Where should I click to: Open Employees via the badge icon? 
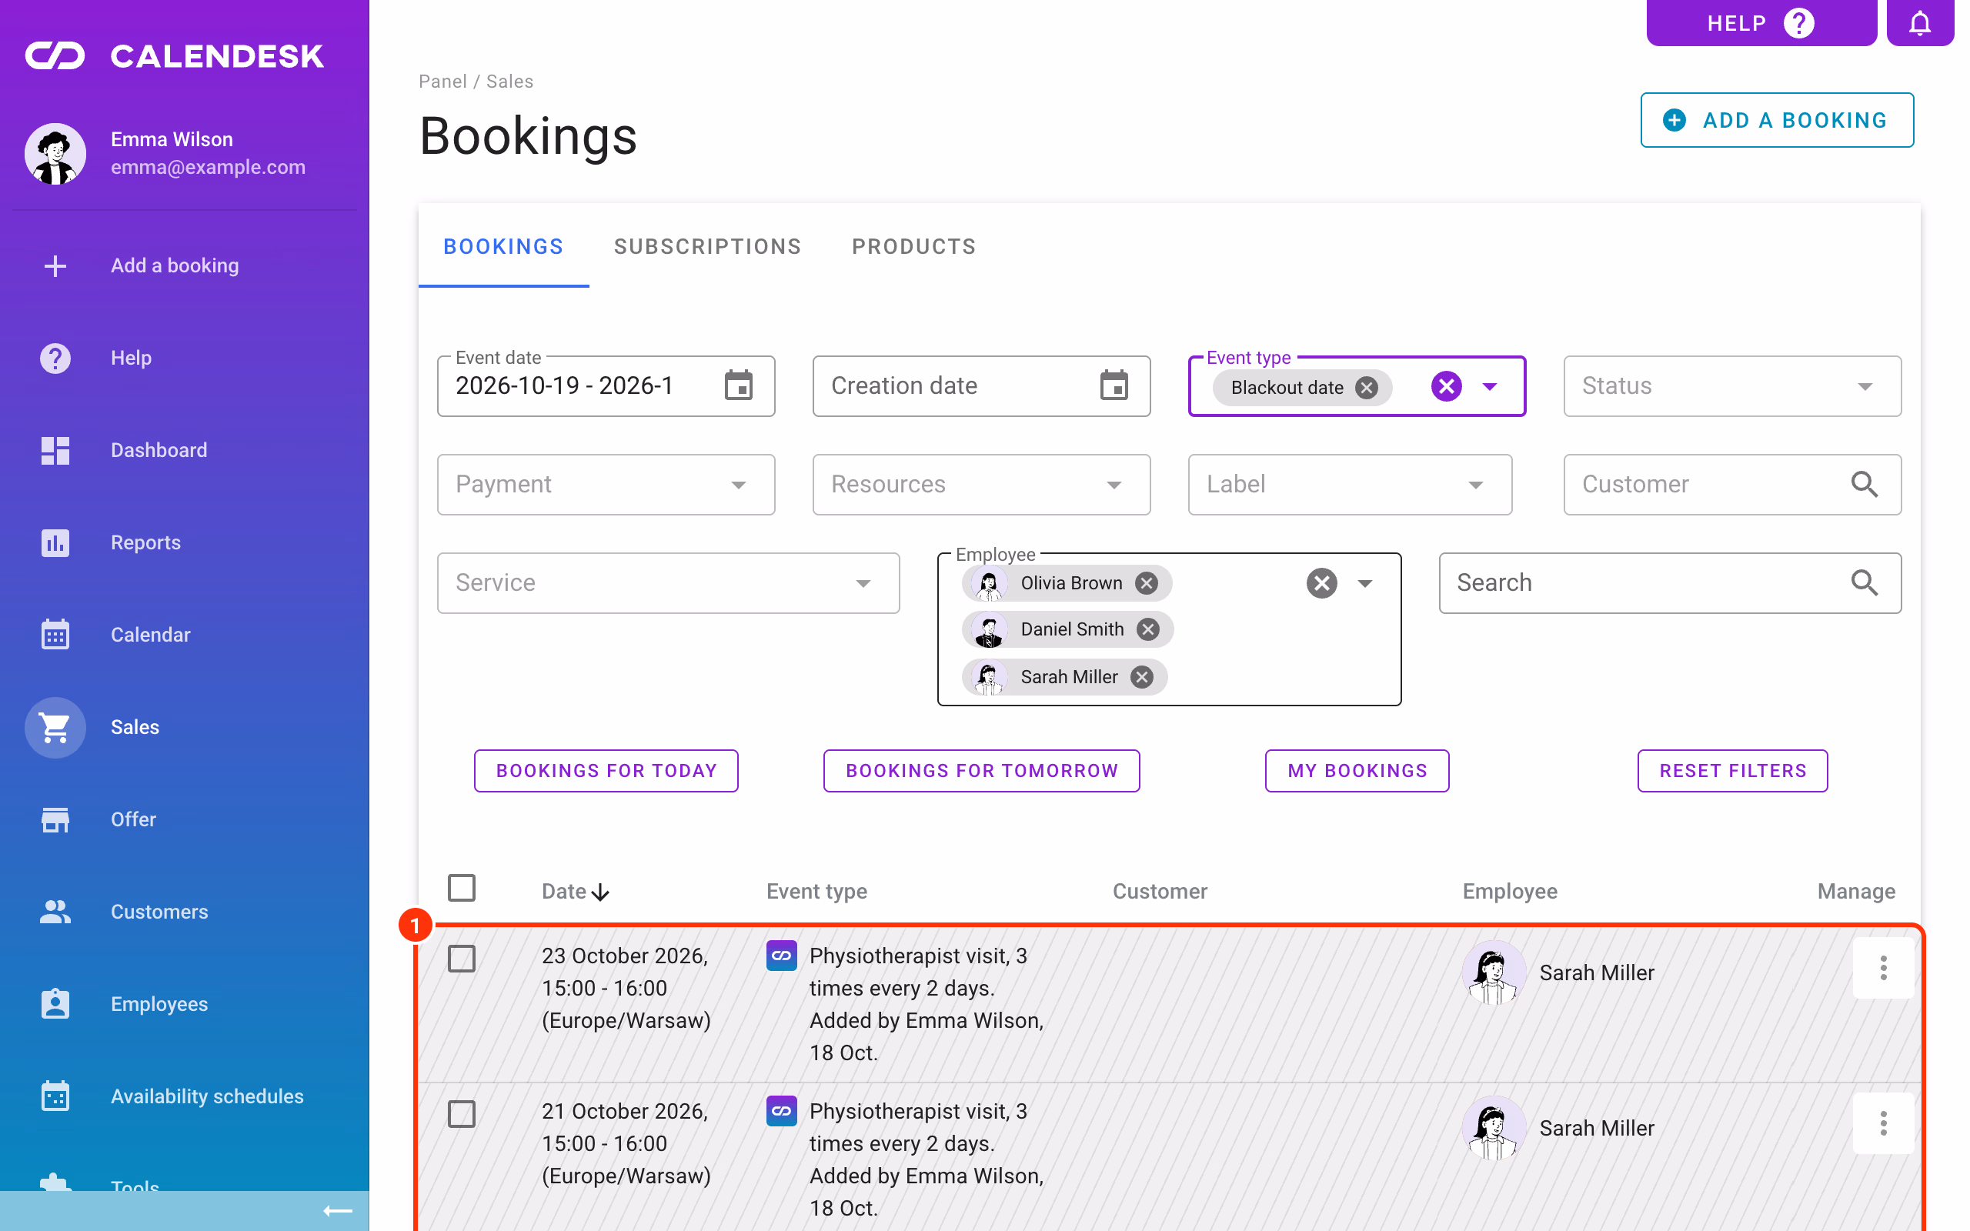point(55,1004)
